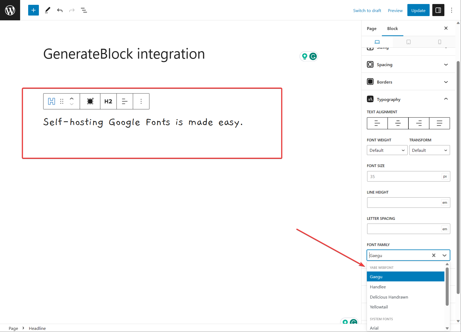Click the Preview button
Viewport: 461px width, 332px height.
click(x=395, y=10)
